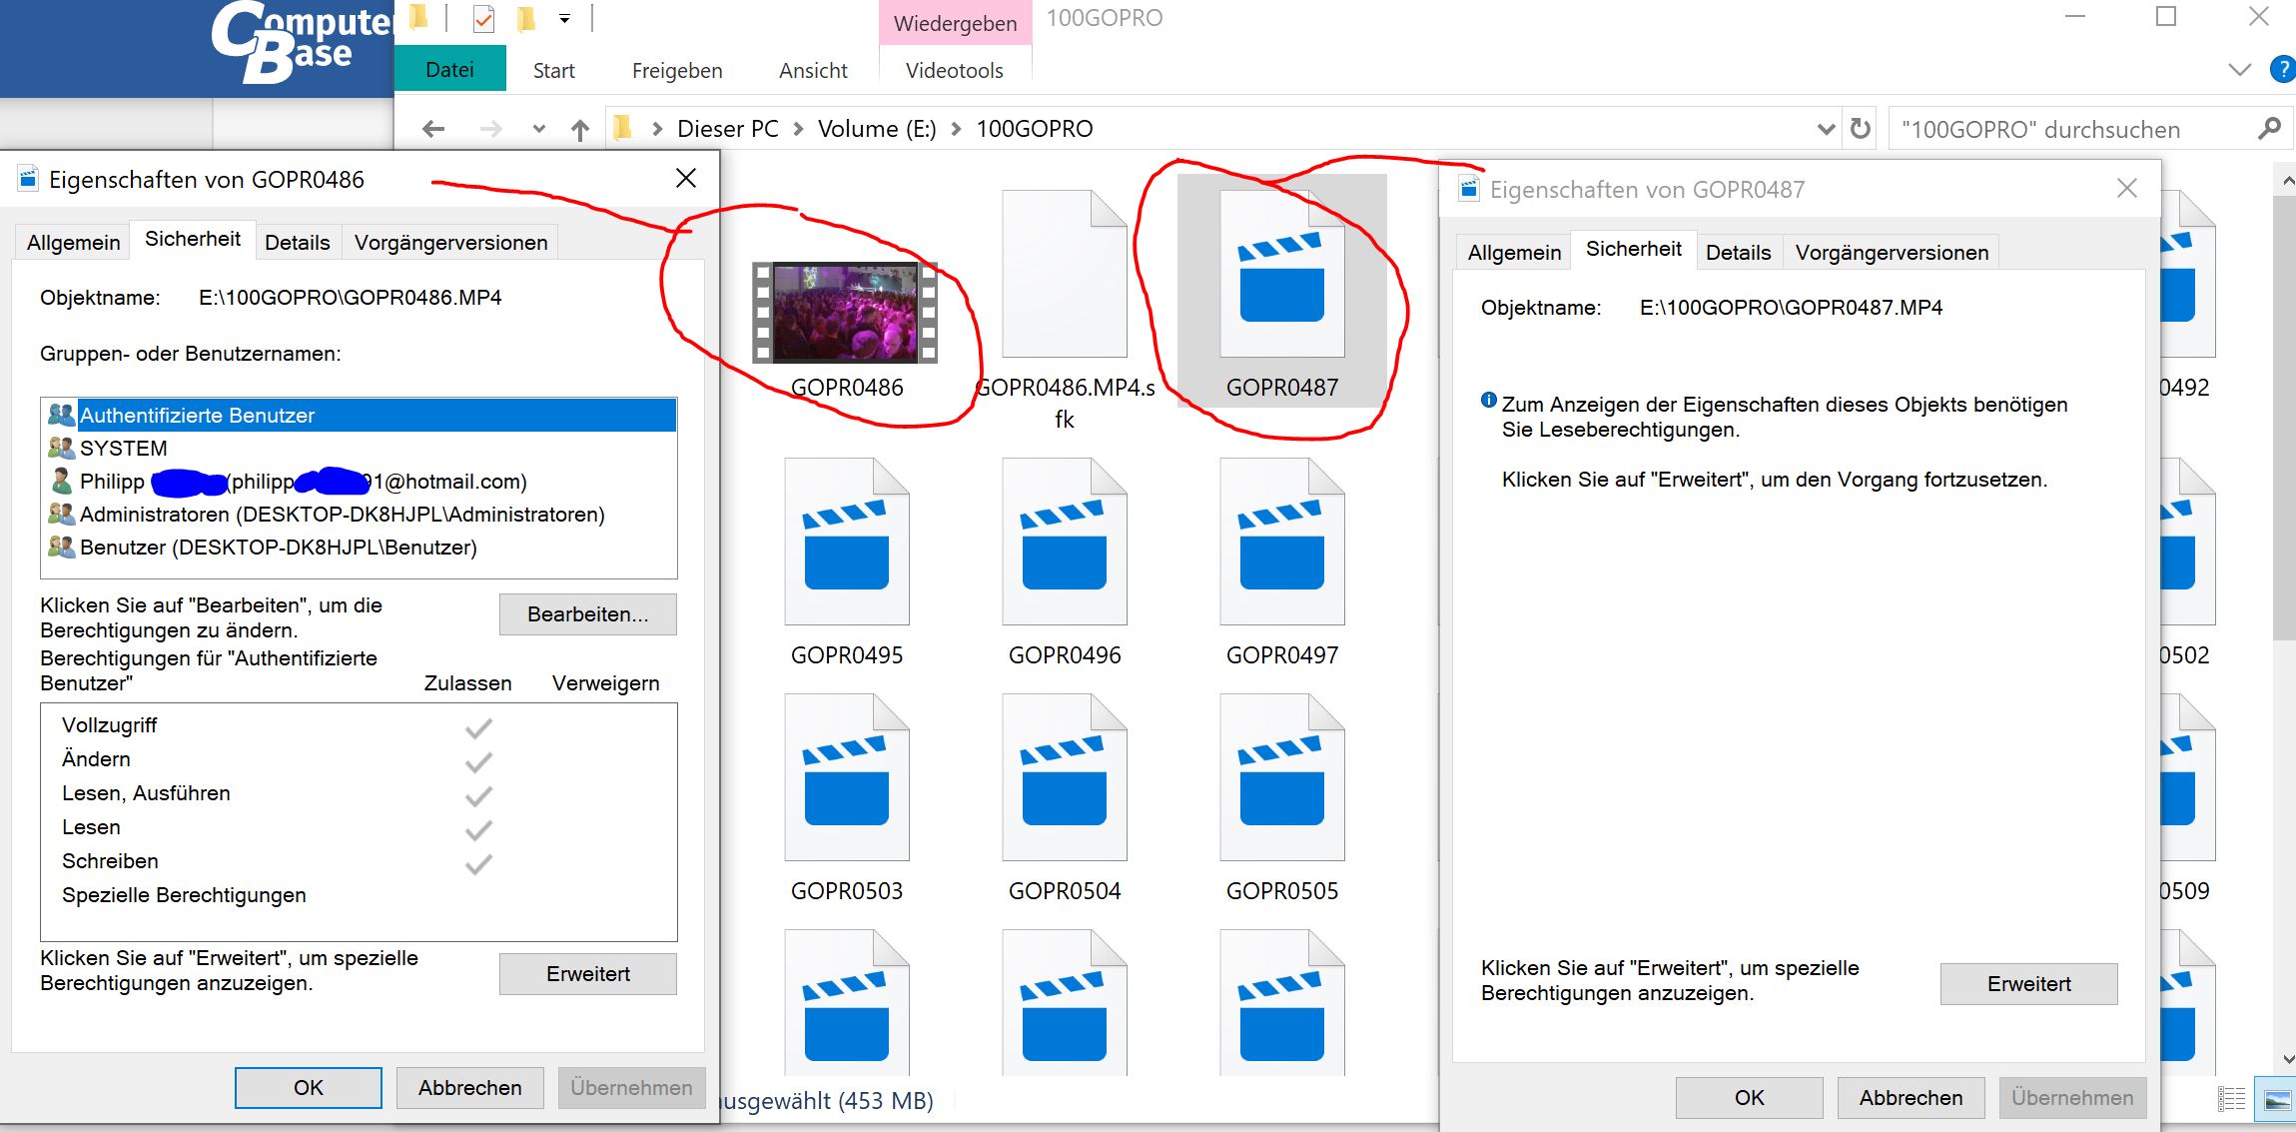
Task: Click the up-one-level arrow
Action: pyautogui.click(x=579, y=129)
